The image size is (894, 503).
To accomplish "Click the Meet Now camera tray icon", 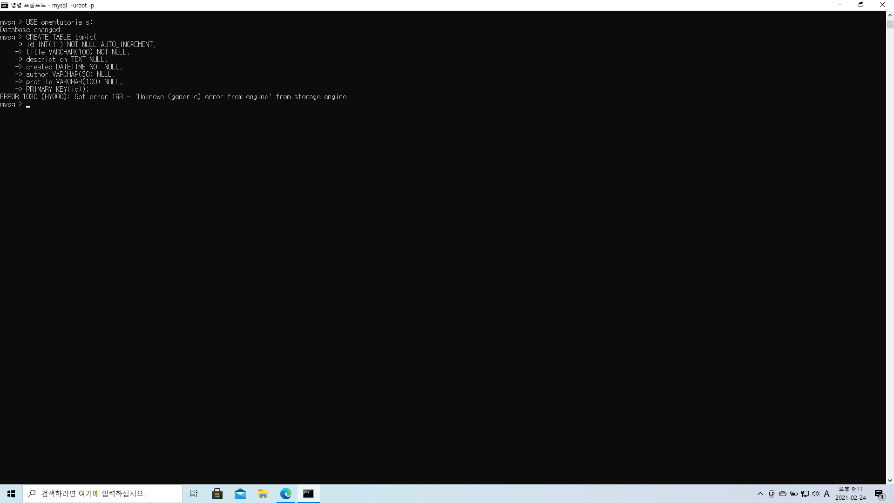I will tap(772, 494).
